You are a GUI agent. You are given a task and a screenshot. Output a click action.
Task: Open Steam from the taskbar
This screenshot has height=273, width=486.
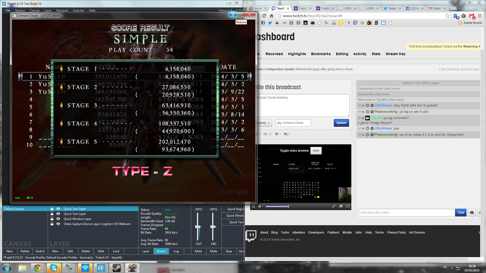(x=116, y=268)
